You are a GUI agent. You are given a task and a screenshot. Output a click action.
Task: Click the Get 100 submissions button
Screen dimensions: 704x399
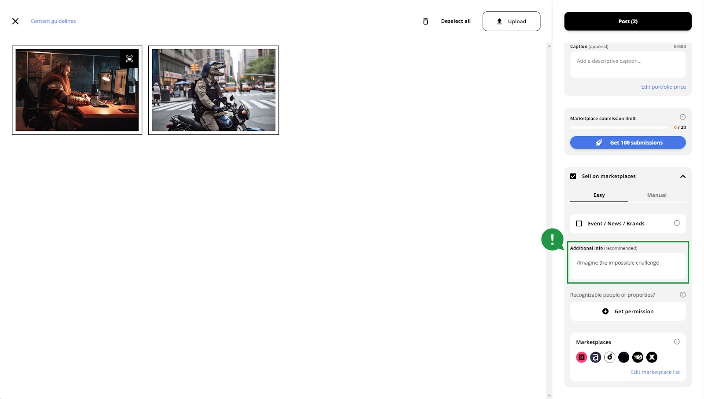click(x=628, y=142)
